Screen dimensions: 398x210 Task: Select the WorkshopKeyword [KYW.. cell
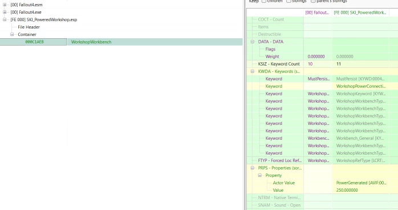click(361, 94)
